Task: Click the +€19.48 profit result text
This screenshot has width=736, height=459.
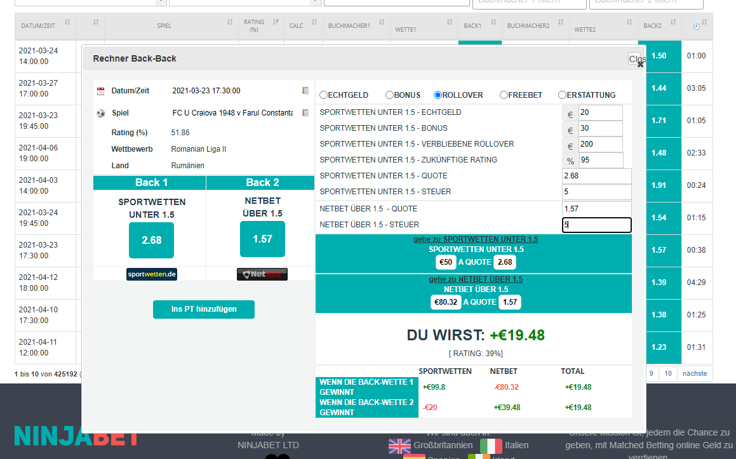Action: pyautogui.click(x=518, y=335)
